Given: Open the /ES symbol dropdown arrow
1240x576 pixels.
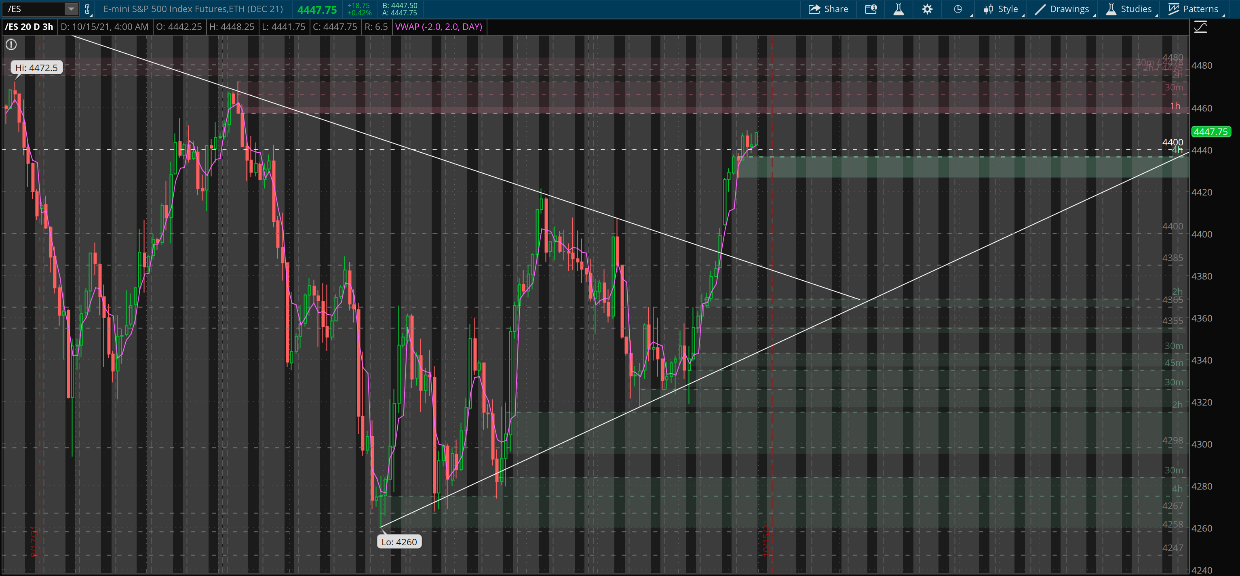Looking at the screenshot, I should (71, 9).
